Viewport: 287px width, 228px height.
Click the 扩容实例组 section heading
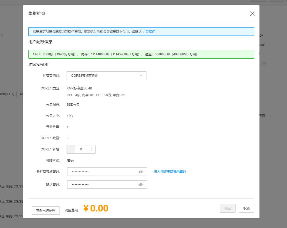click(38, 65)
